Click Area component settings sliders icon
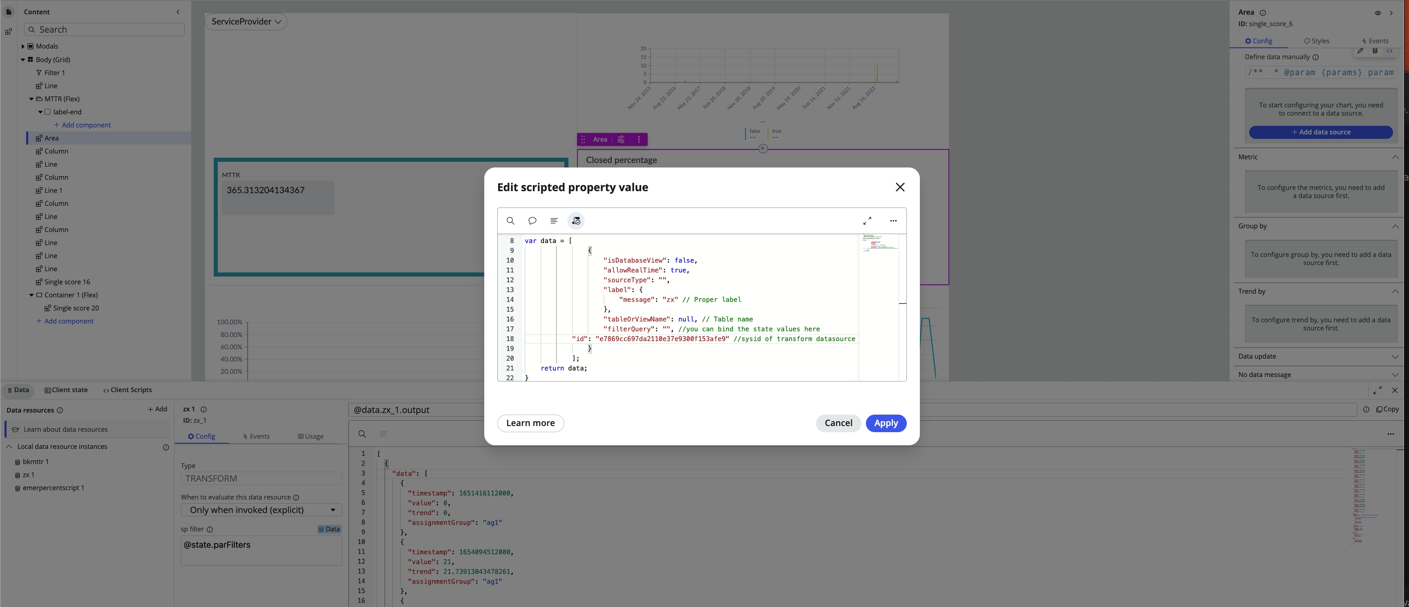The height and width of the screenshot is (607, 1409). click(x=621, y=139)
